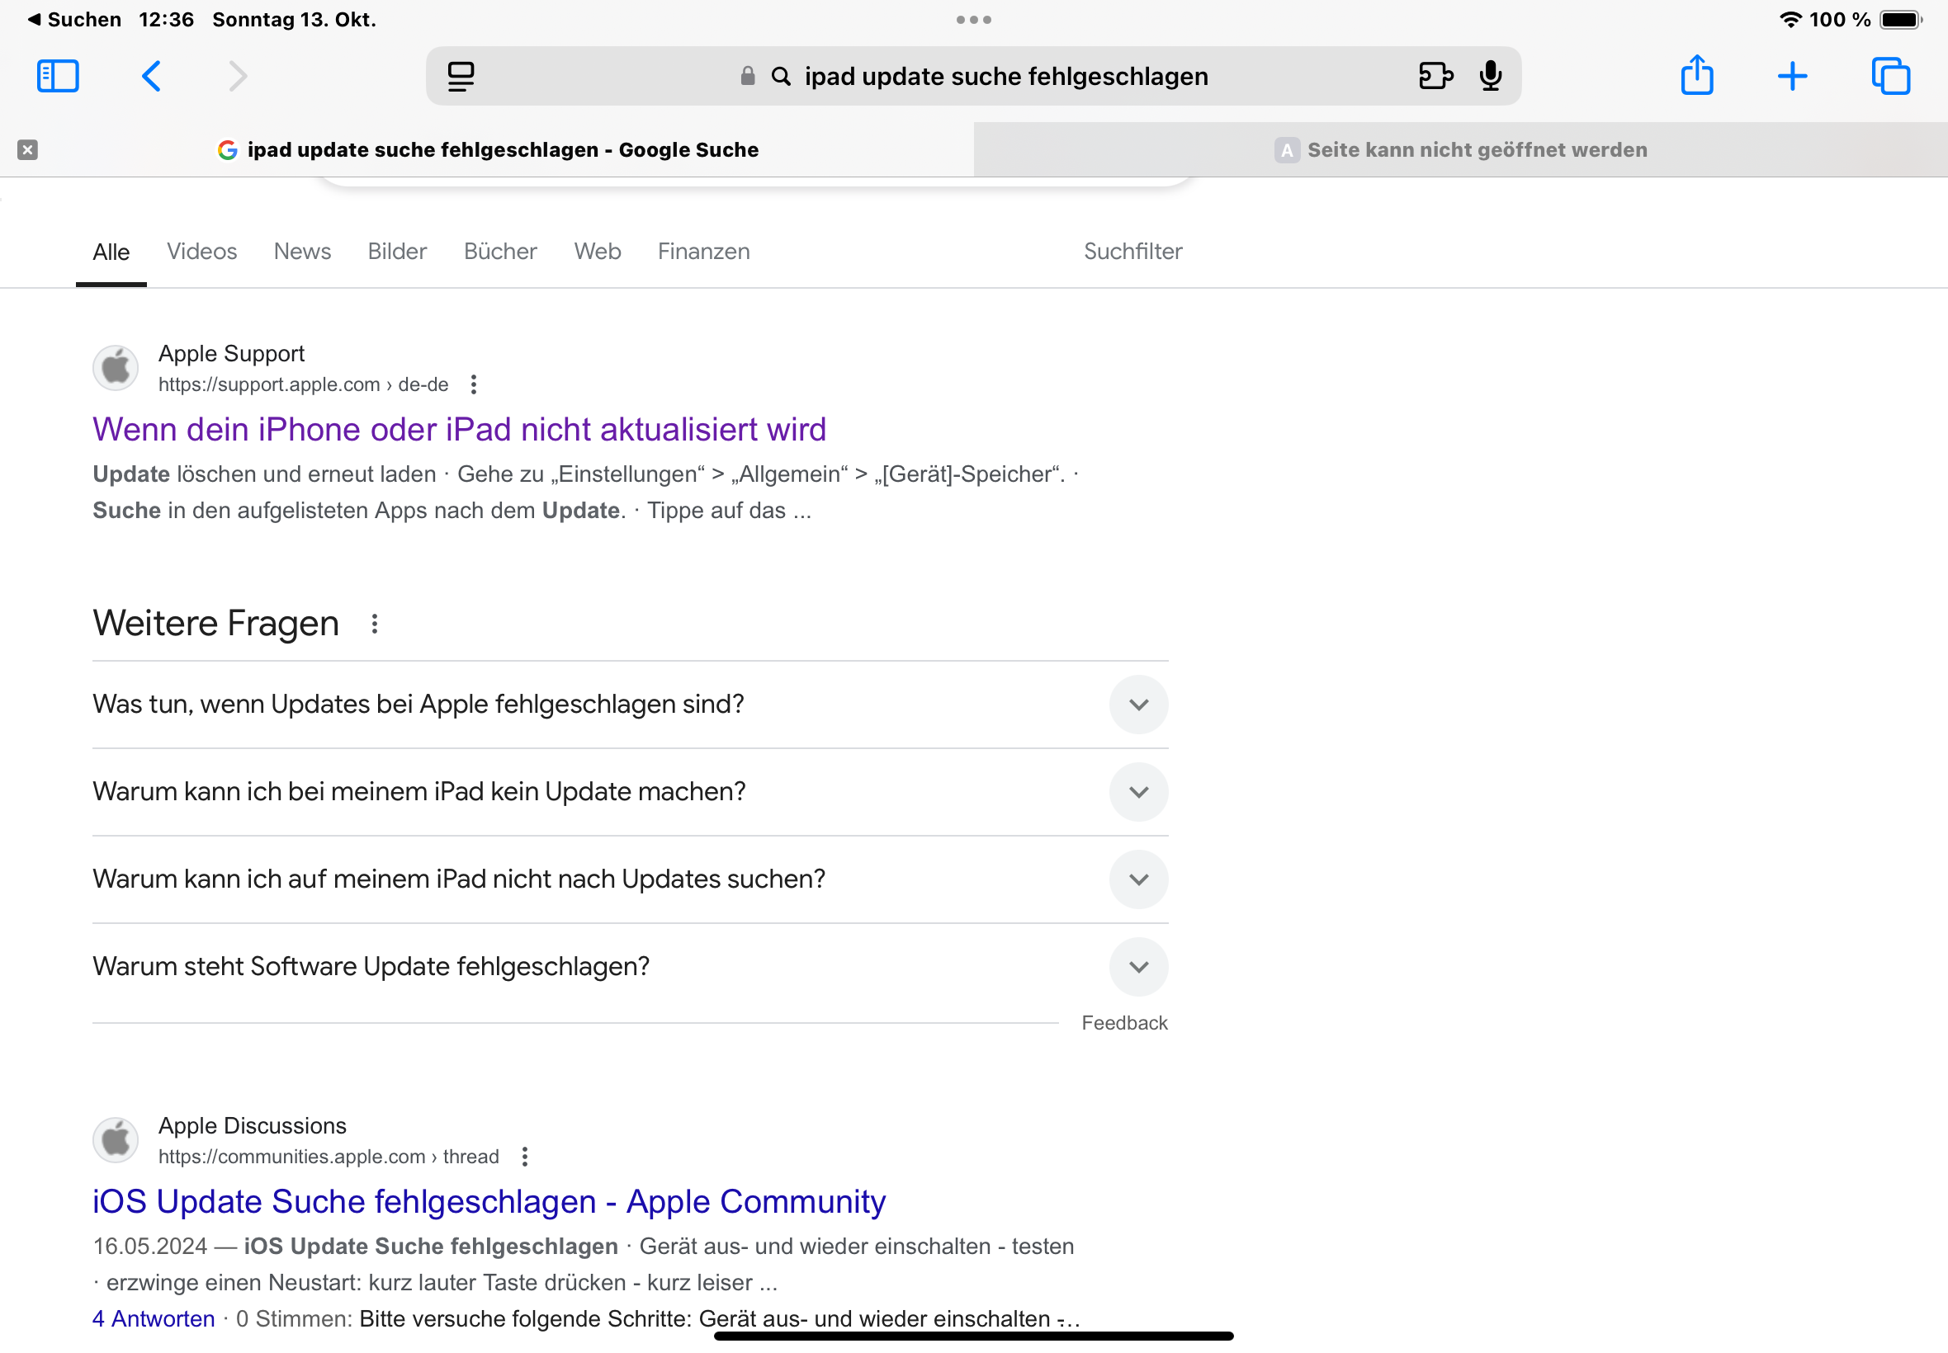
Task: Expand "Warum steht Software Update fehlgeschlagen?"
Action: [1138, 966]
